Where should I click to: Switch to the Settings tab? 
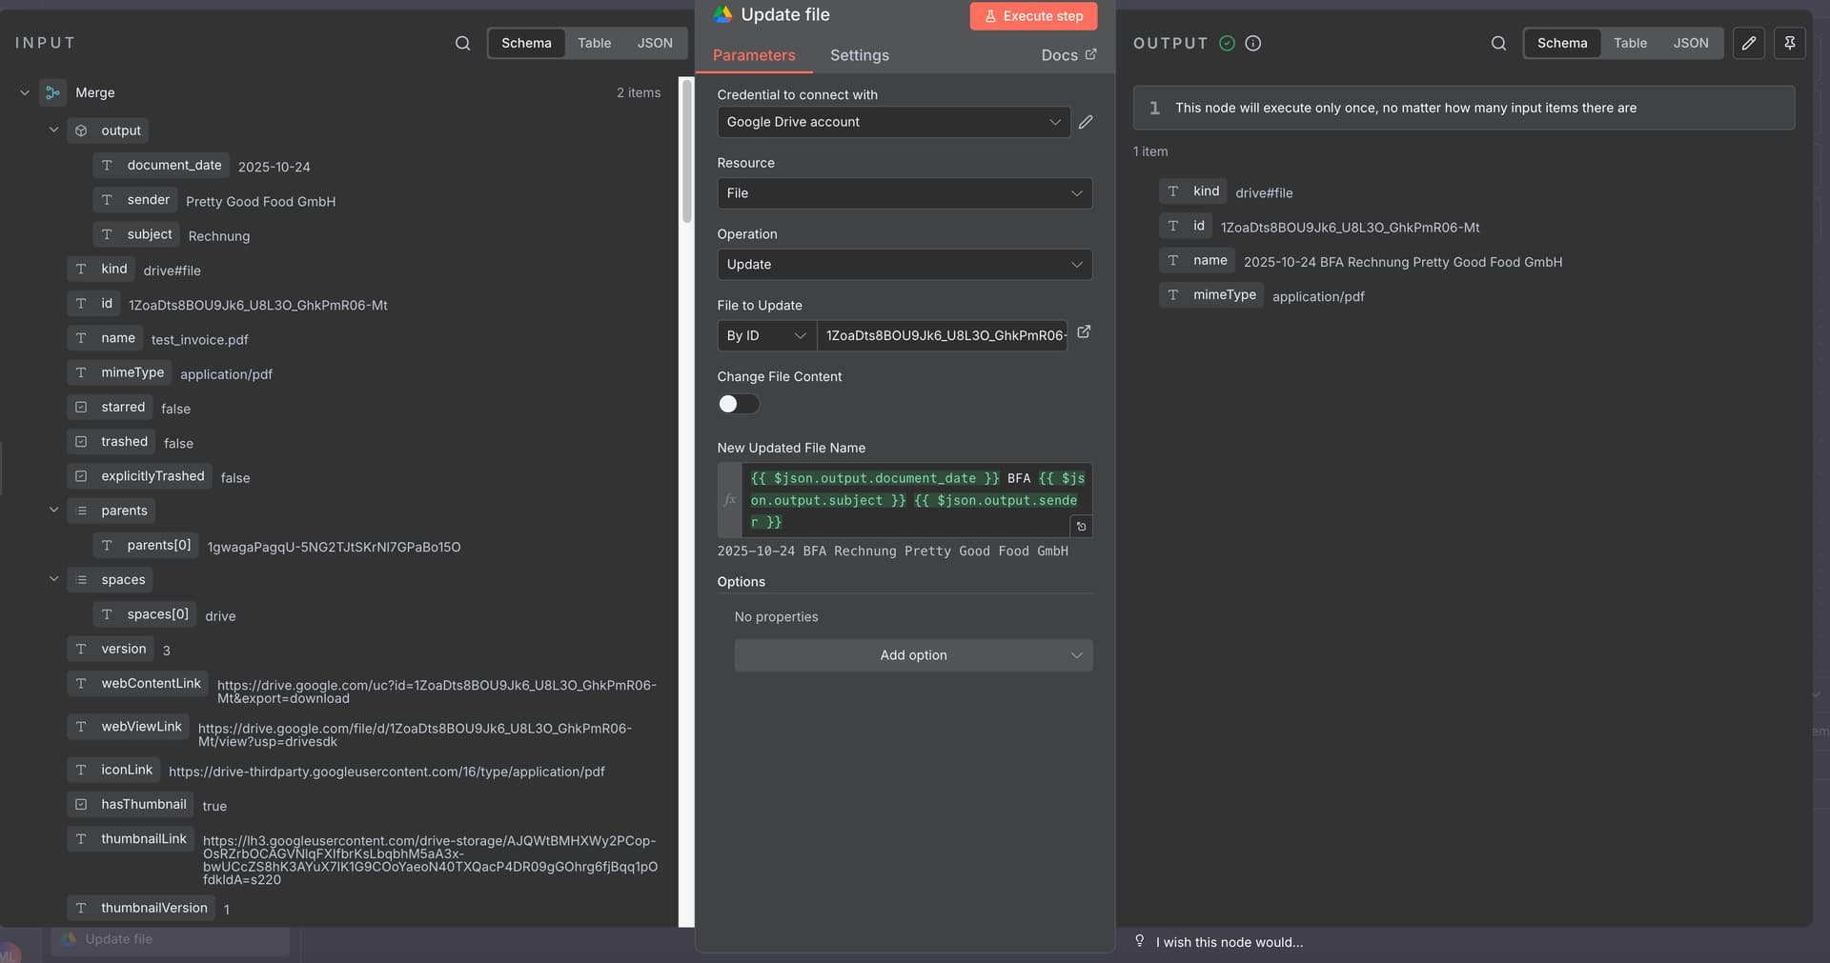point(859,55)
